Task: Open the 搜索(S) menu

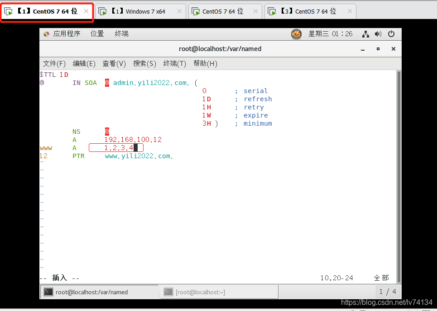Action: (x=144, y=64)
